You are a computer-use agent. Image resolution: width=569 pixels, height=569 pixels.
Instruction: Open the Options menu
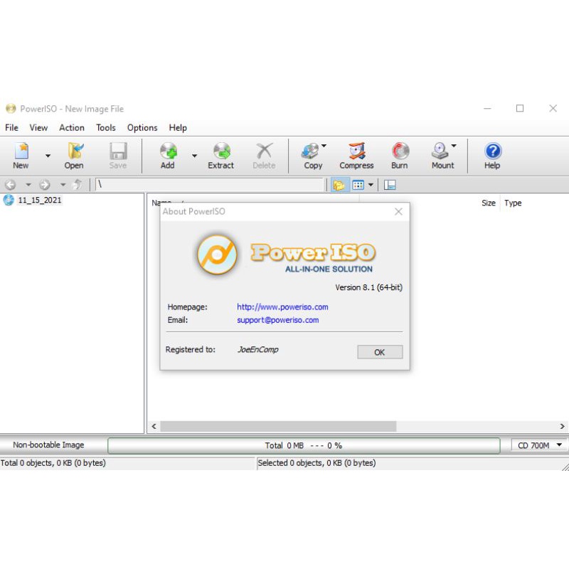click(x=142, y=128)
